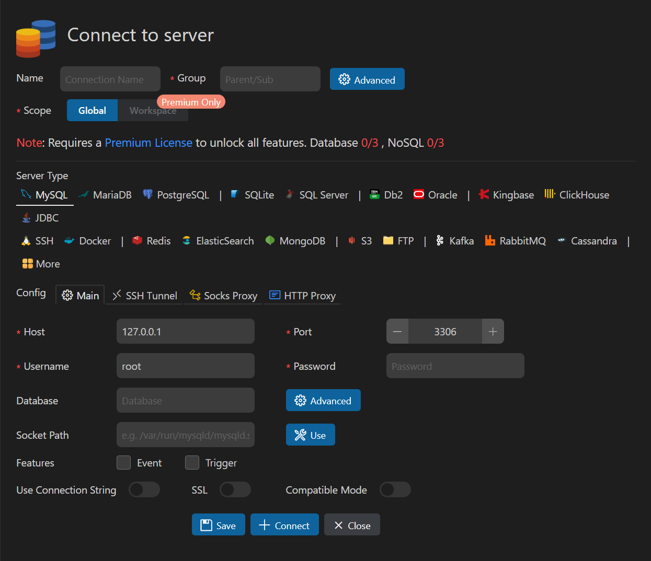Choose the Redis server type icon
651x561 pixels.
pyautogui.click(x=138, y=240)
